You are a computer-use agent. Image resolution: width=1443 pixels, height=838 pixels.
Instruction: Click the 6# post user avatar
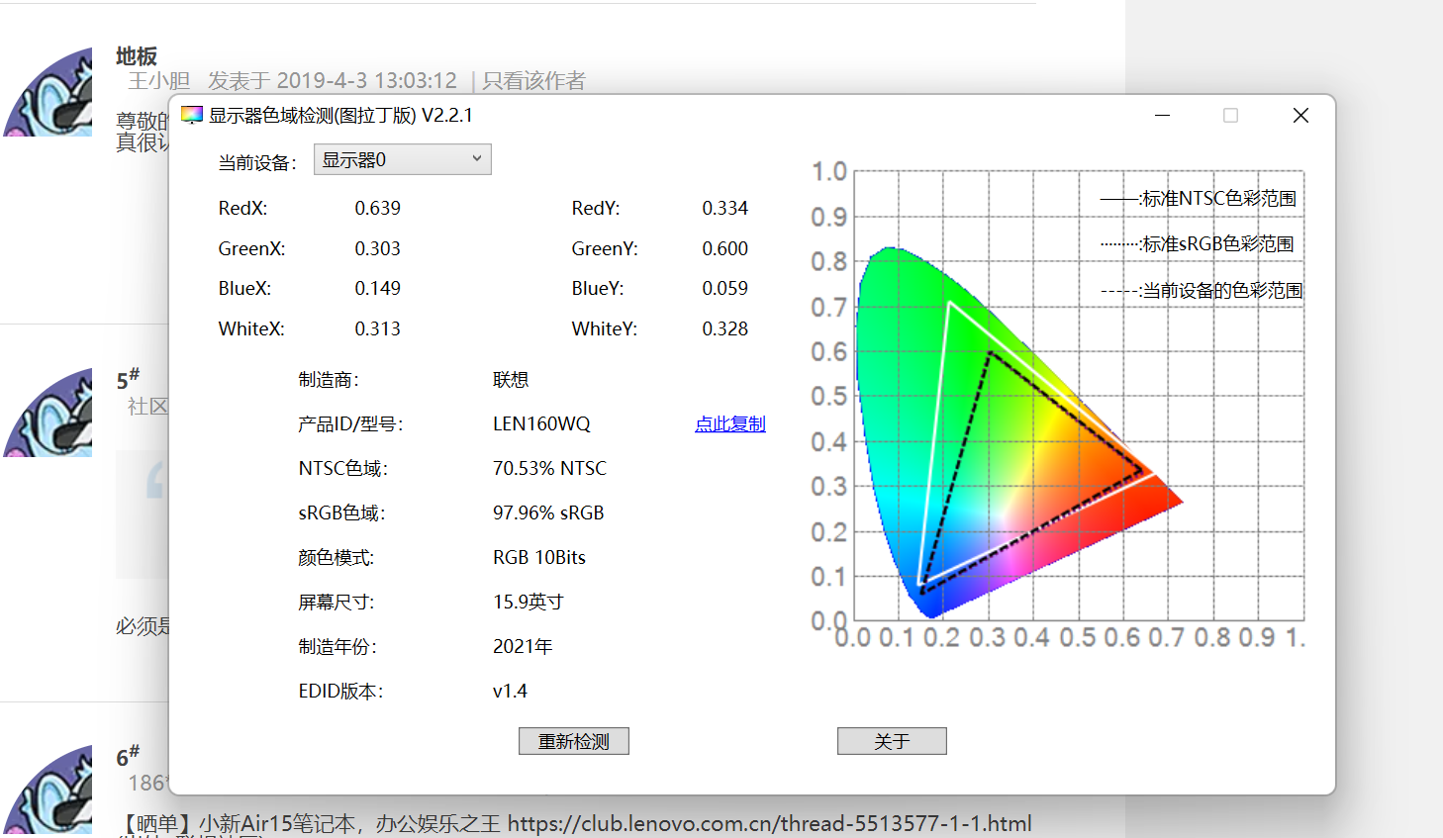[48, 789]
